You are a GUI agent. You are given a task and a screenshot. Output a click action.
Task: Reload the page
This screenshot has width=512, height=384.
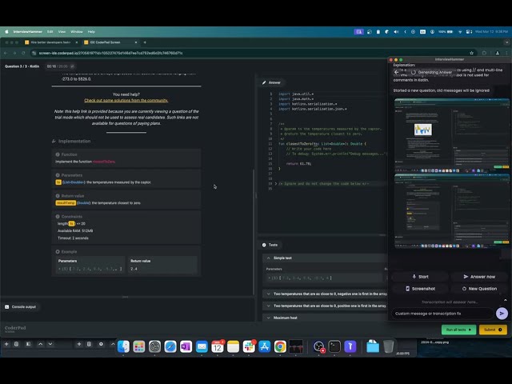point(23,53)
